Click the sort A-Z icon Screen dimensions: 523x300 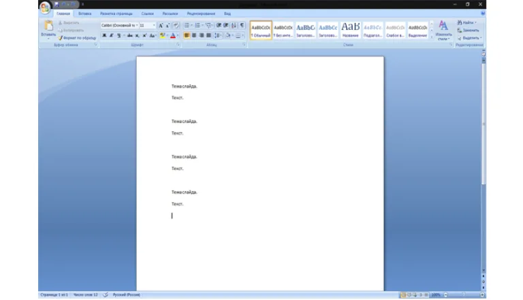(234, 26)
